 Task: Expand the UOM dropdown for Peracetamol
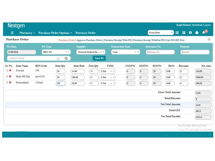pyautogui.click(x=114, y=83)
